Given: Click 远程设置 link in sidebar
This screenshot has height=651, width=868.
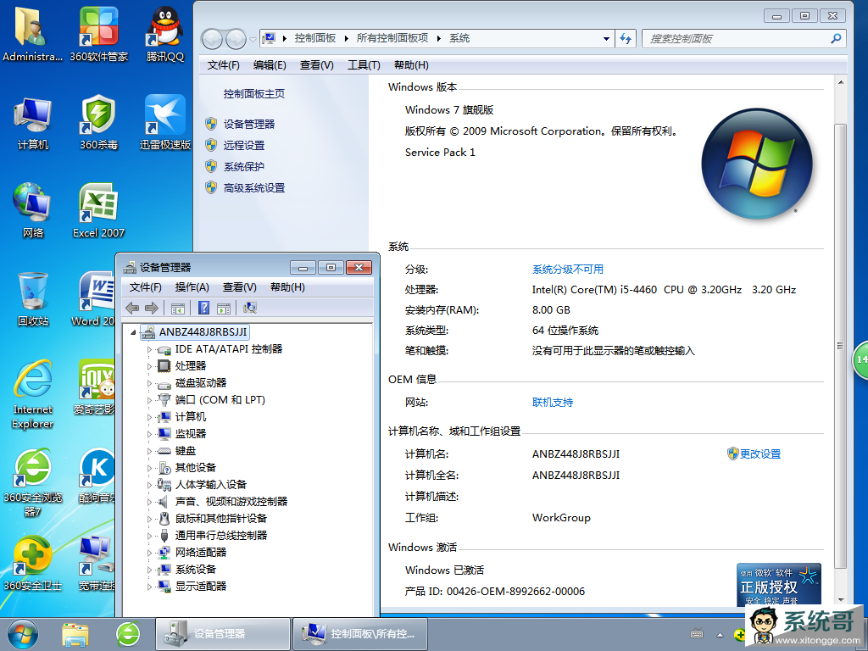Looking at the screenshot, I should coord(244,146).
